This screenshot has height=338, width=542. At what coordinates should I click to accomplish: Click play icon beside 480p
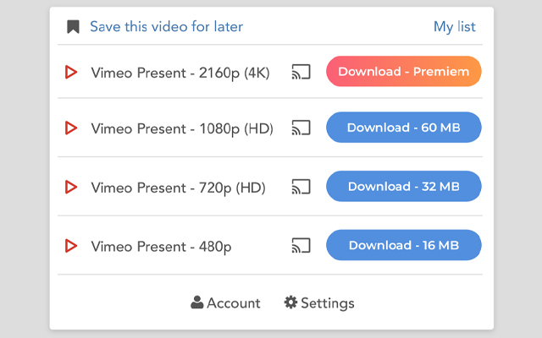pyautogui.click(x=72, y=247)
